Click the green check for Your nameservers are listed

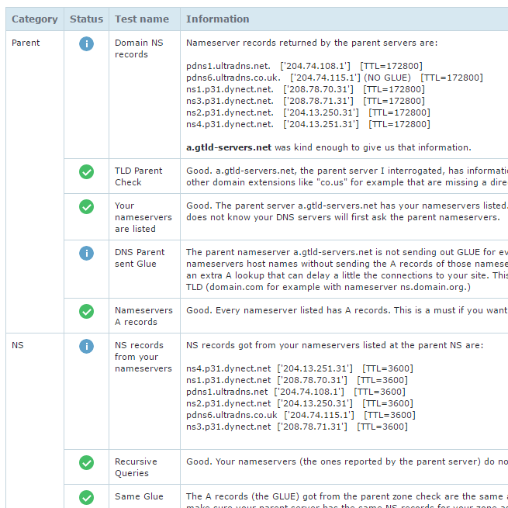coord(87,207)
